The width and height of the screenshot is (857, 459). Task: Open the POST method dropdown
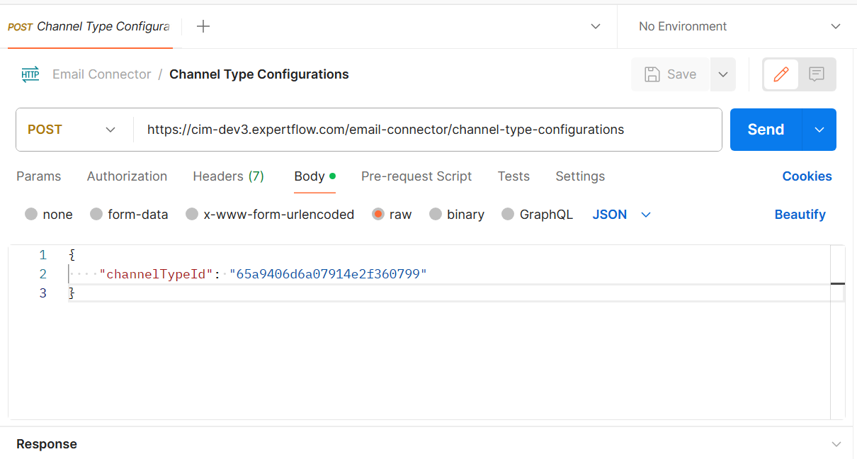coord(72,130)
